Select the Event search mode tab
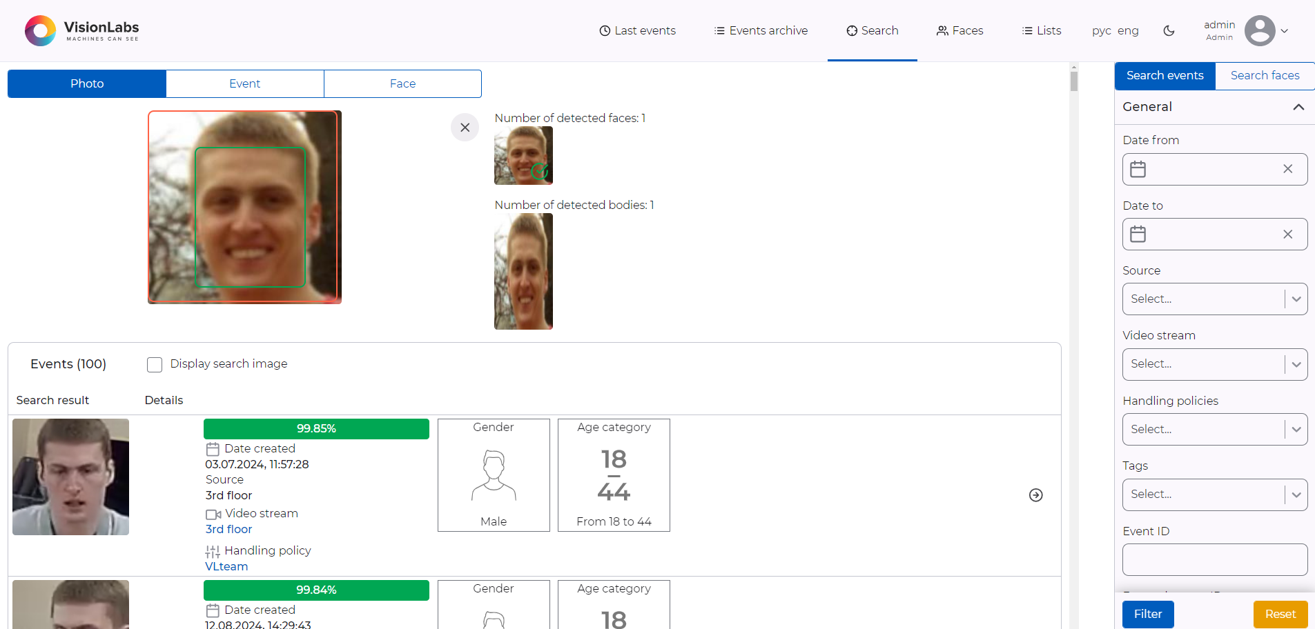Viewport: 1315px width, 629px height. tap(244, 83)
